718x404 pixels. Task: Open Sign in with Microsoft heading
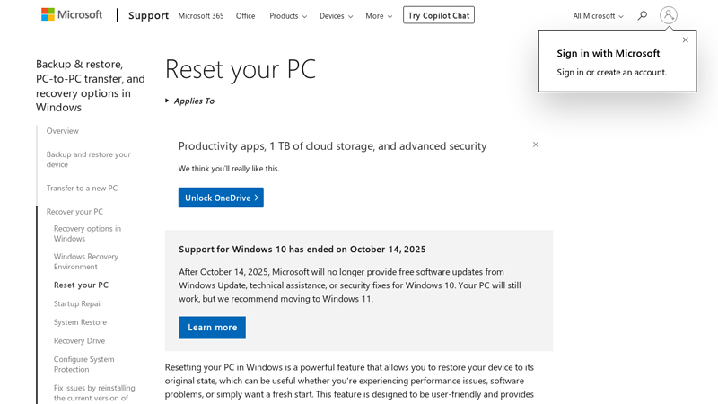609,53
